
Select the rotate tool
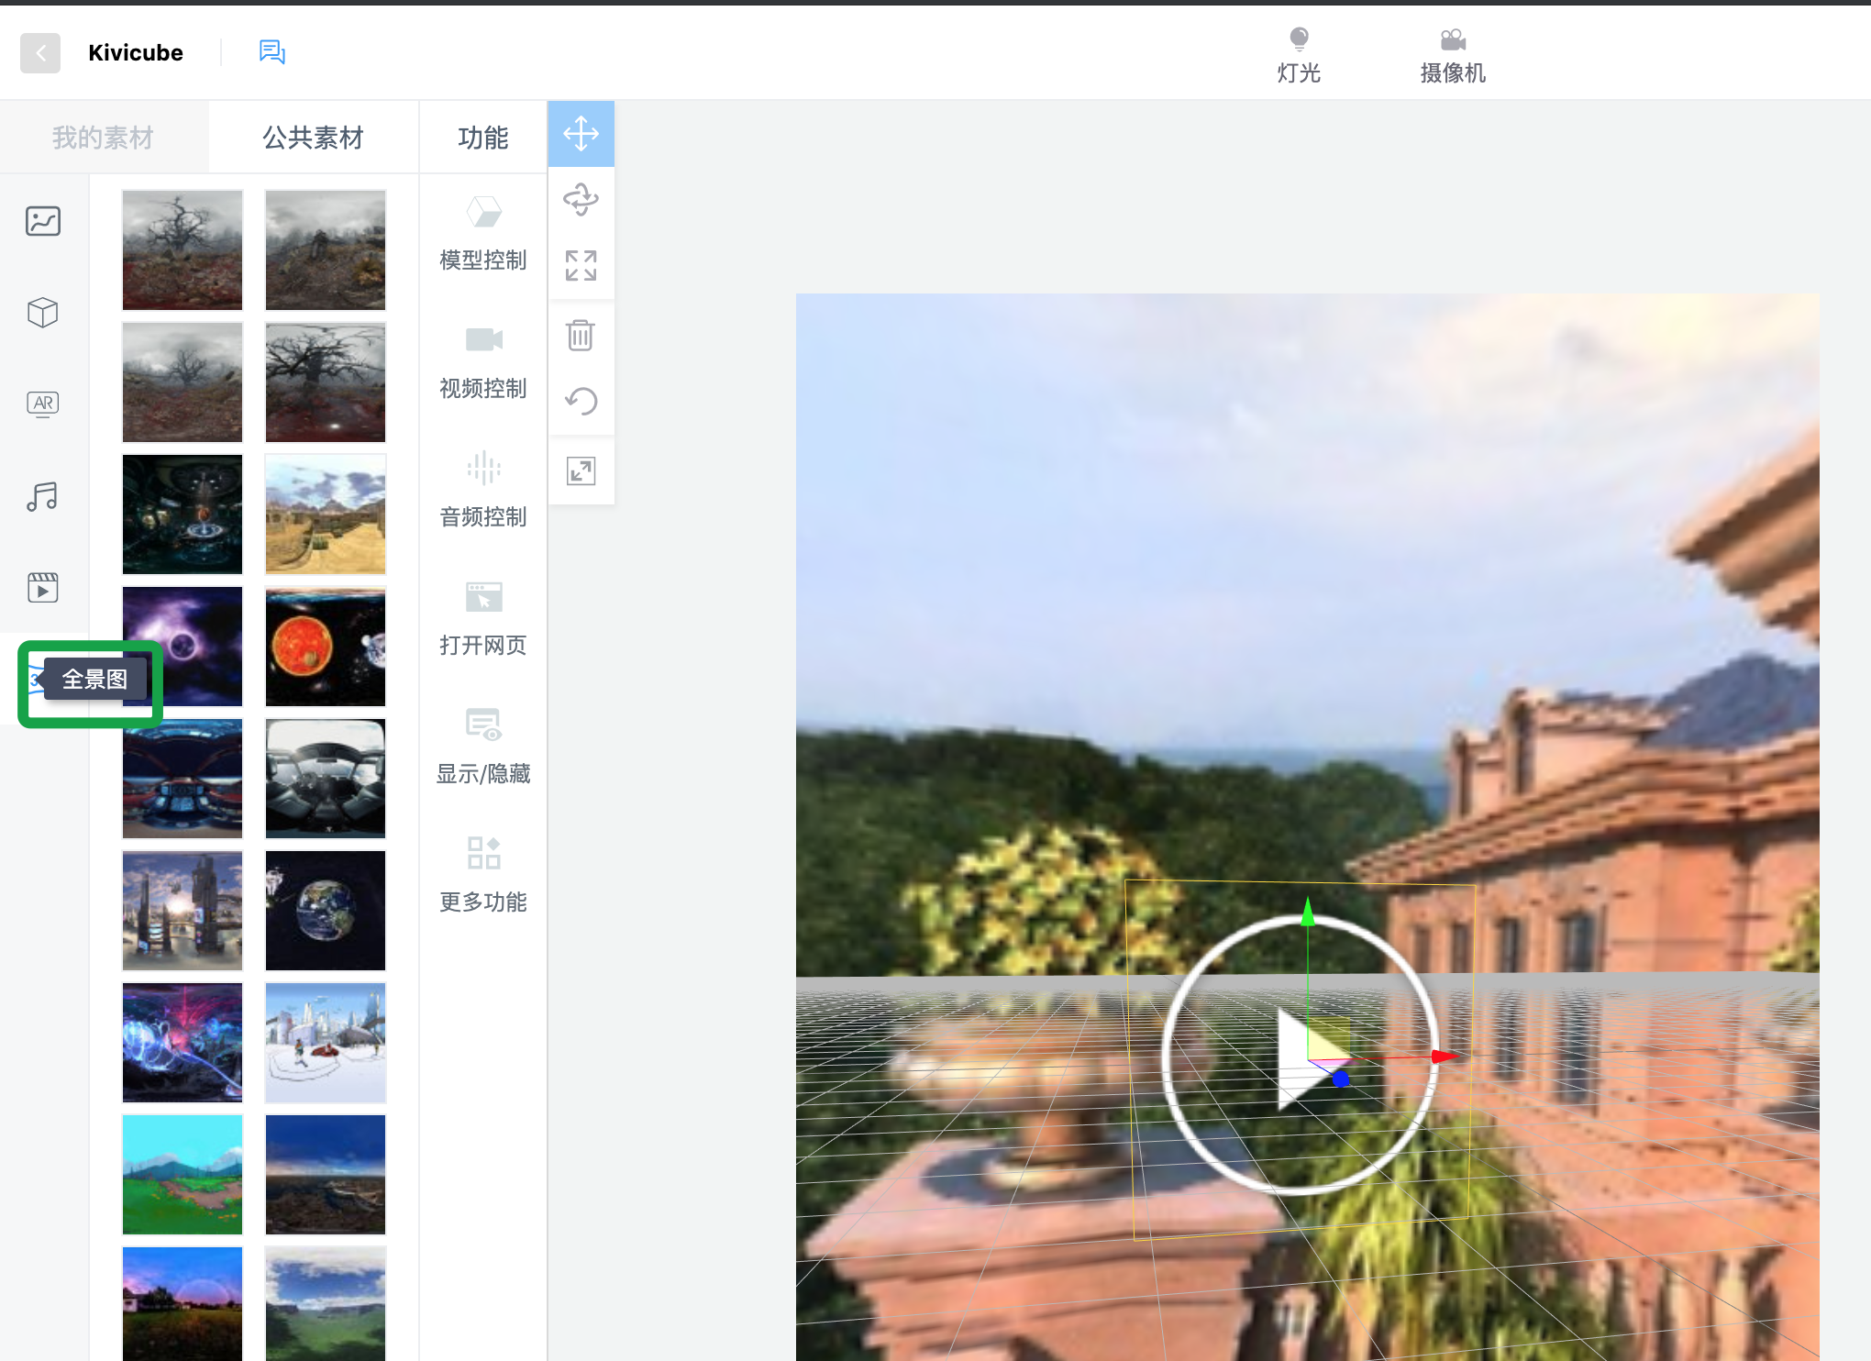(x=581, y=199)
